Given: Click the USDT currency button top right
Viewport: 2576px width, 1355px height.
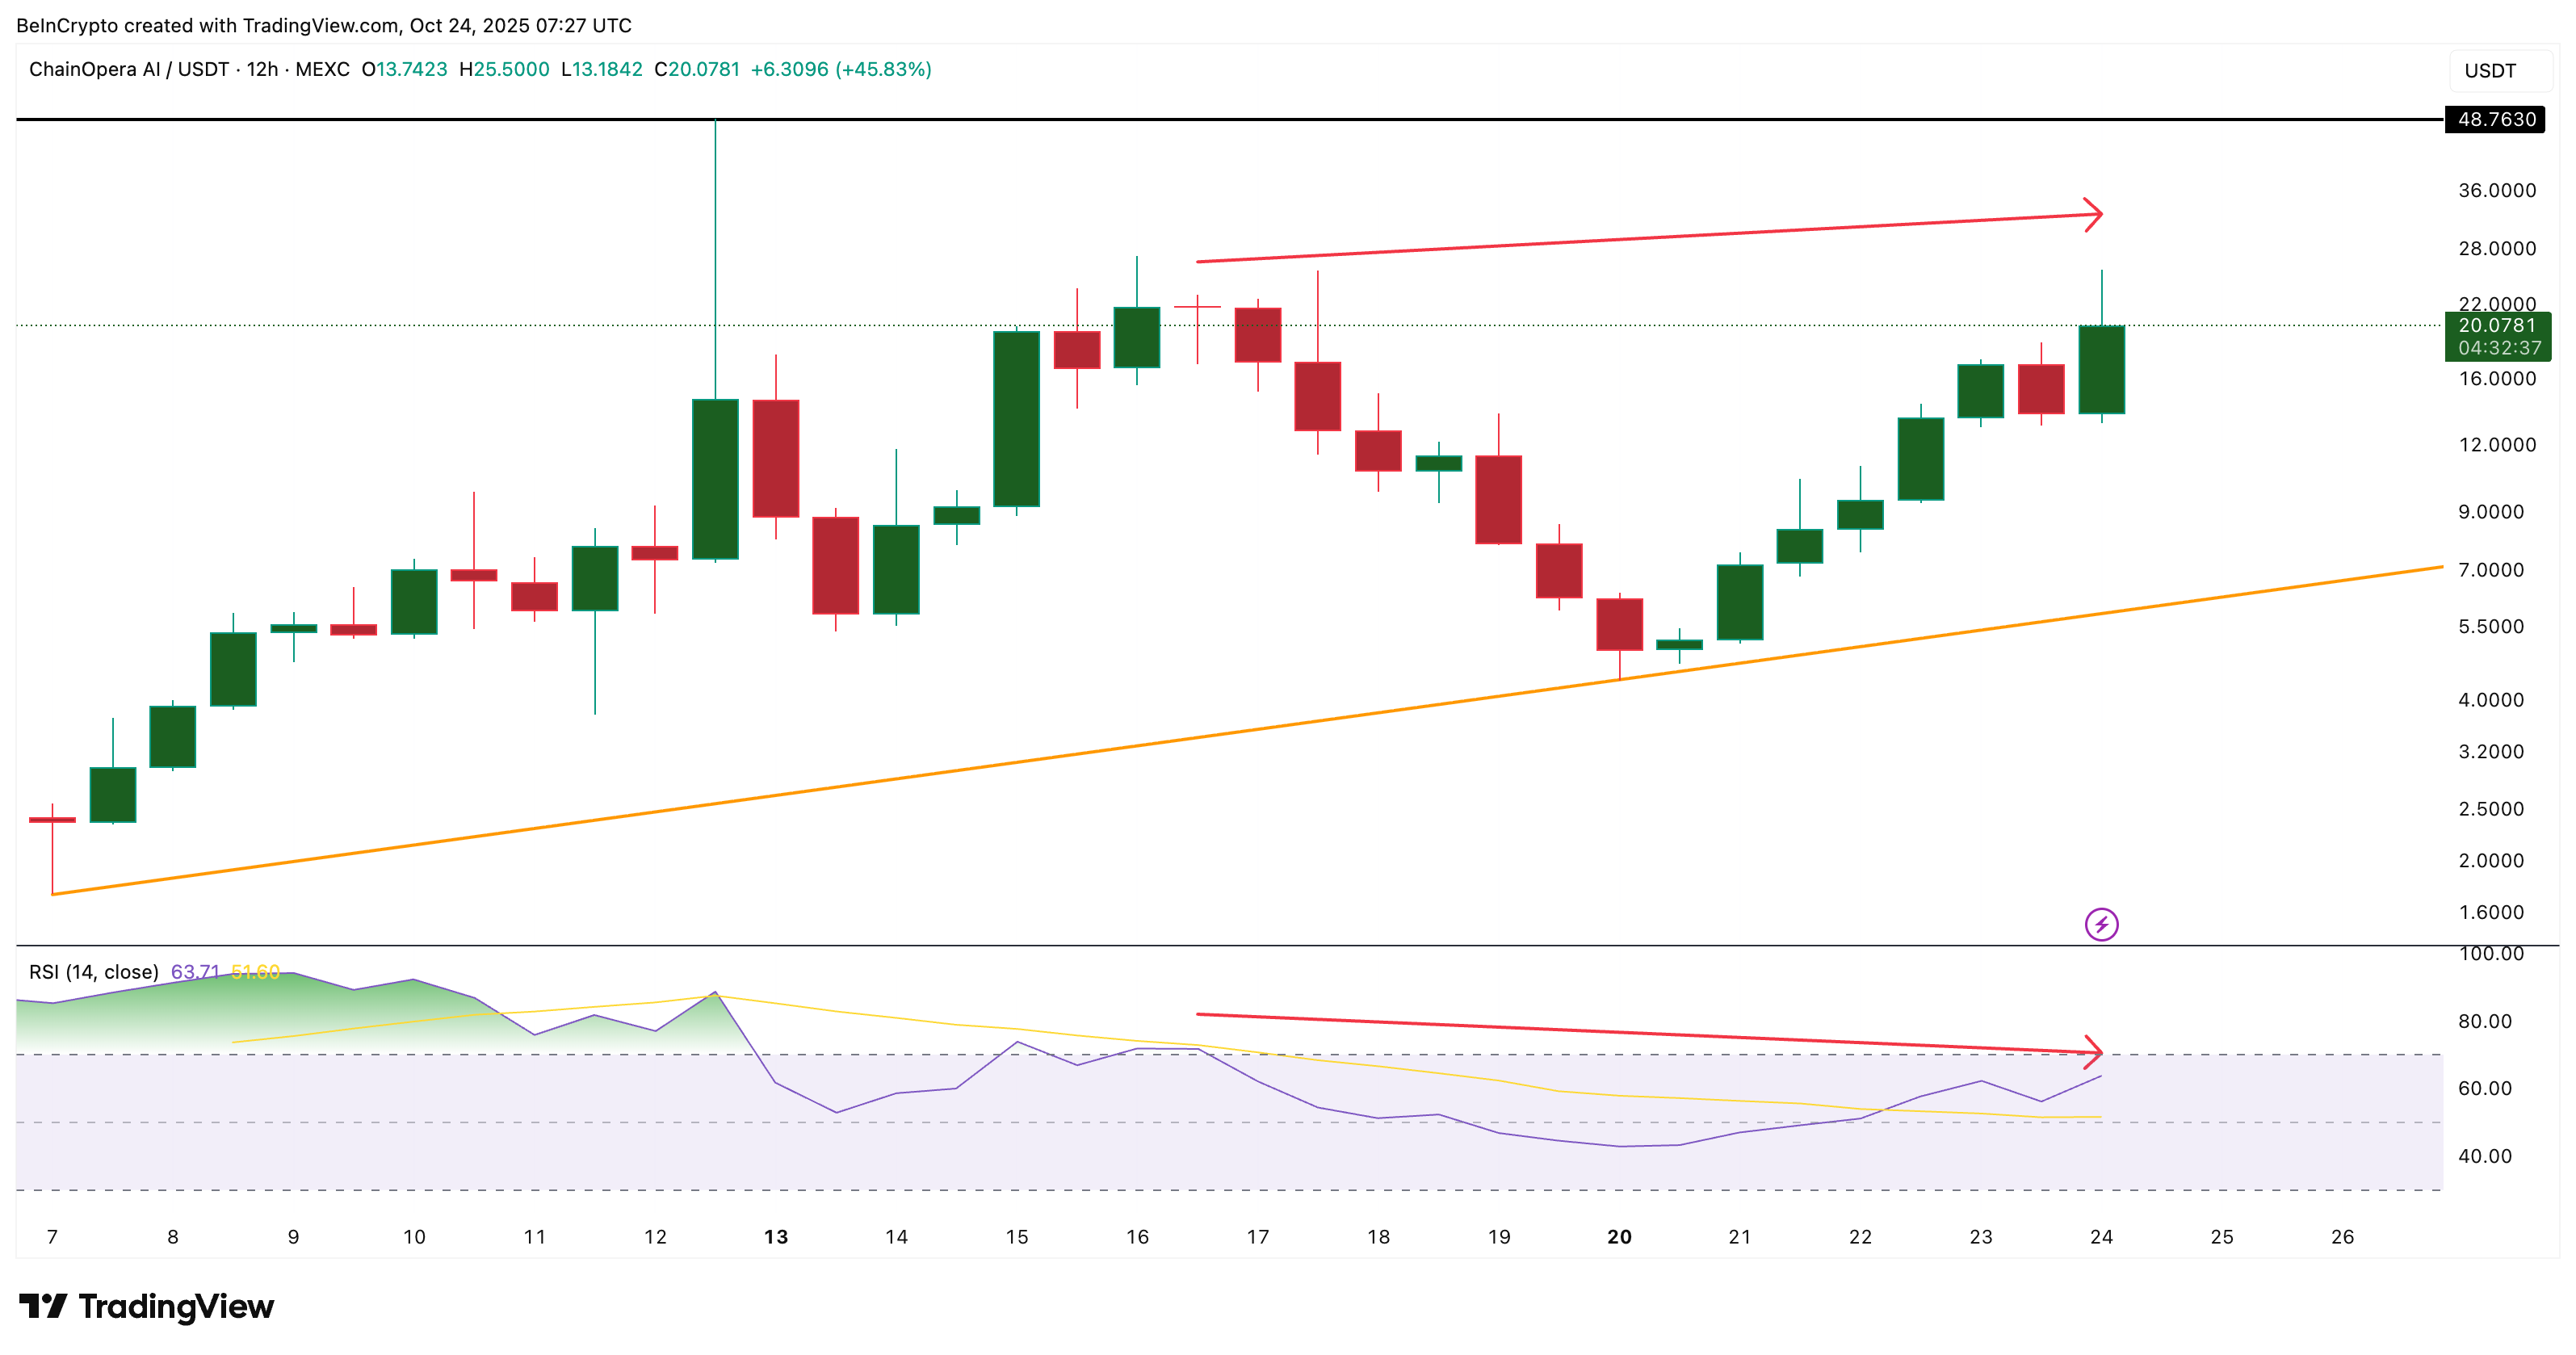Looking at the screenshot, I should (2498, 71).
